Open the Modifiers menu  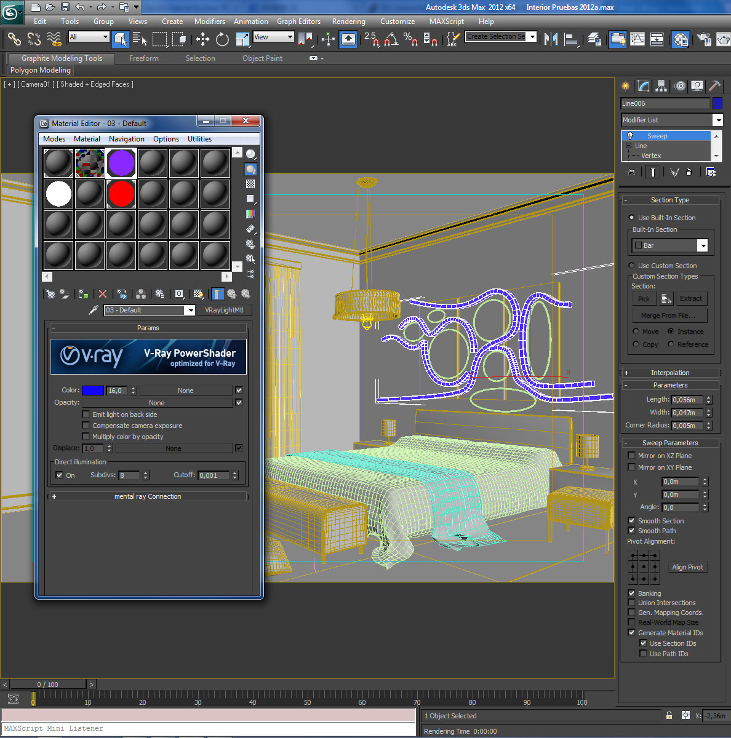click(209, 21)
